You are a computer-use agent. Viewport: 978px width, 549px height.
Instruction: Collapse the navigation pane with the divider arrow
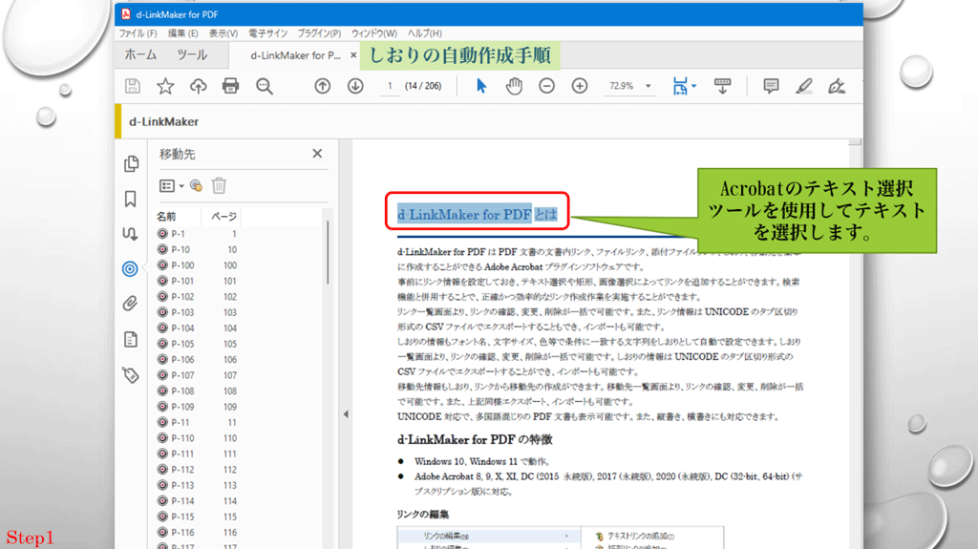pos(346,414)
